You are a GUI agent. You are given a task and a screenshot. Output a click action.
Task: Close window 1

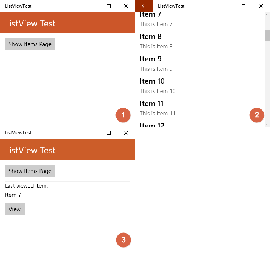(126, 6)
